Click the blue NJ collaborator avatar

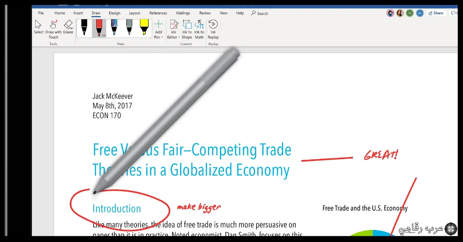[420, 13]
